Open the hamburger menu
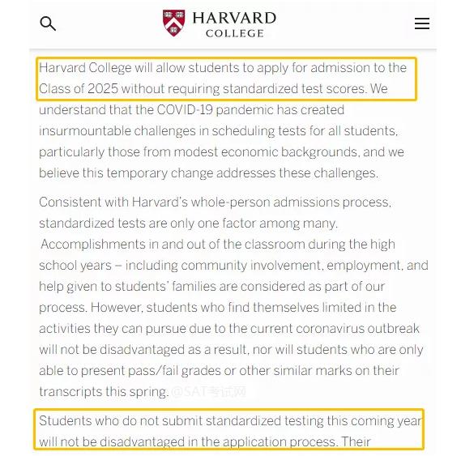 pos(422,23)
